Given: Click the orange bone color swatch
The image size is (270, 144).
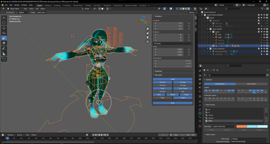Looking at the screenshot, I should pos(241,126).
